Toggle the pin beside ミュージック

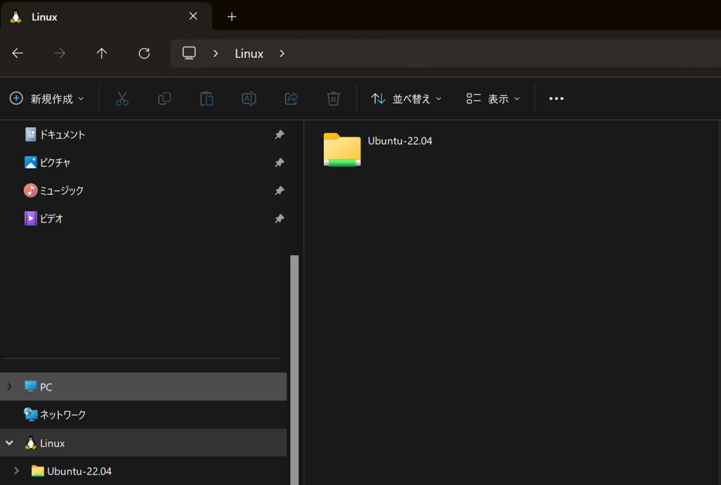click(x=279, y=191)
